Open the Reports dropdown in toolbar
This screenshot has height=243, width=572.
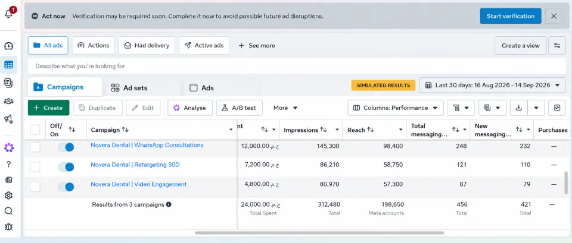tap(493, 108)
